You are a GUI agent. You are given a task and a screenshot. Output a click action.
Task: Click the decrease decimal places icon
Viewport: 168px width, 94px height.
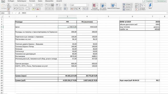(x=87, y=9)
